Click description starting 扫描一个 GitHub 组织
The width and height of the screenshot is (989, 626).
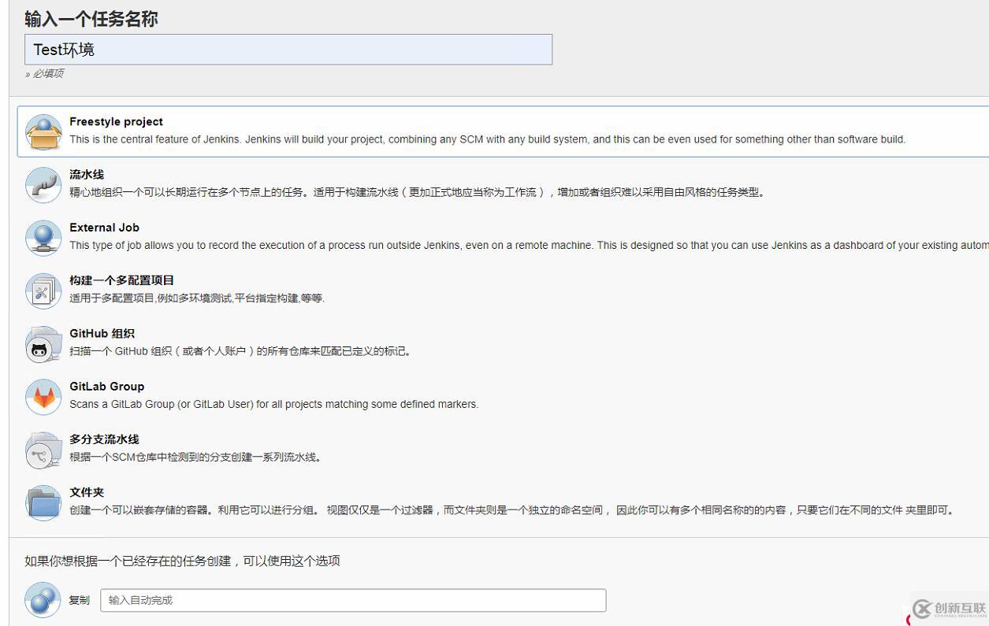pyautogui.click(x=240, y=351)
